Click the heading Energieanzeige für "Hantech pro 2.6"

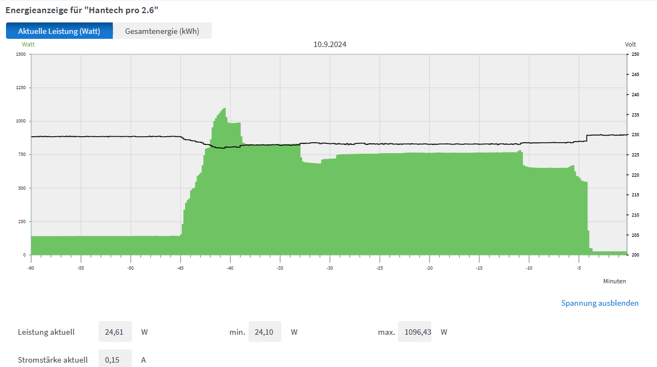82,10
